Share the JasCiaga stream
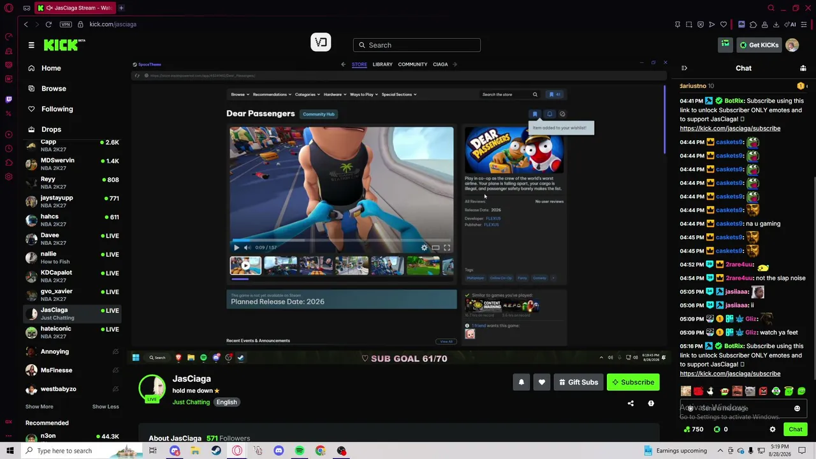This screenshot has width=816, height=459. [630, 404]
